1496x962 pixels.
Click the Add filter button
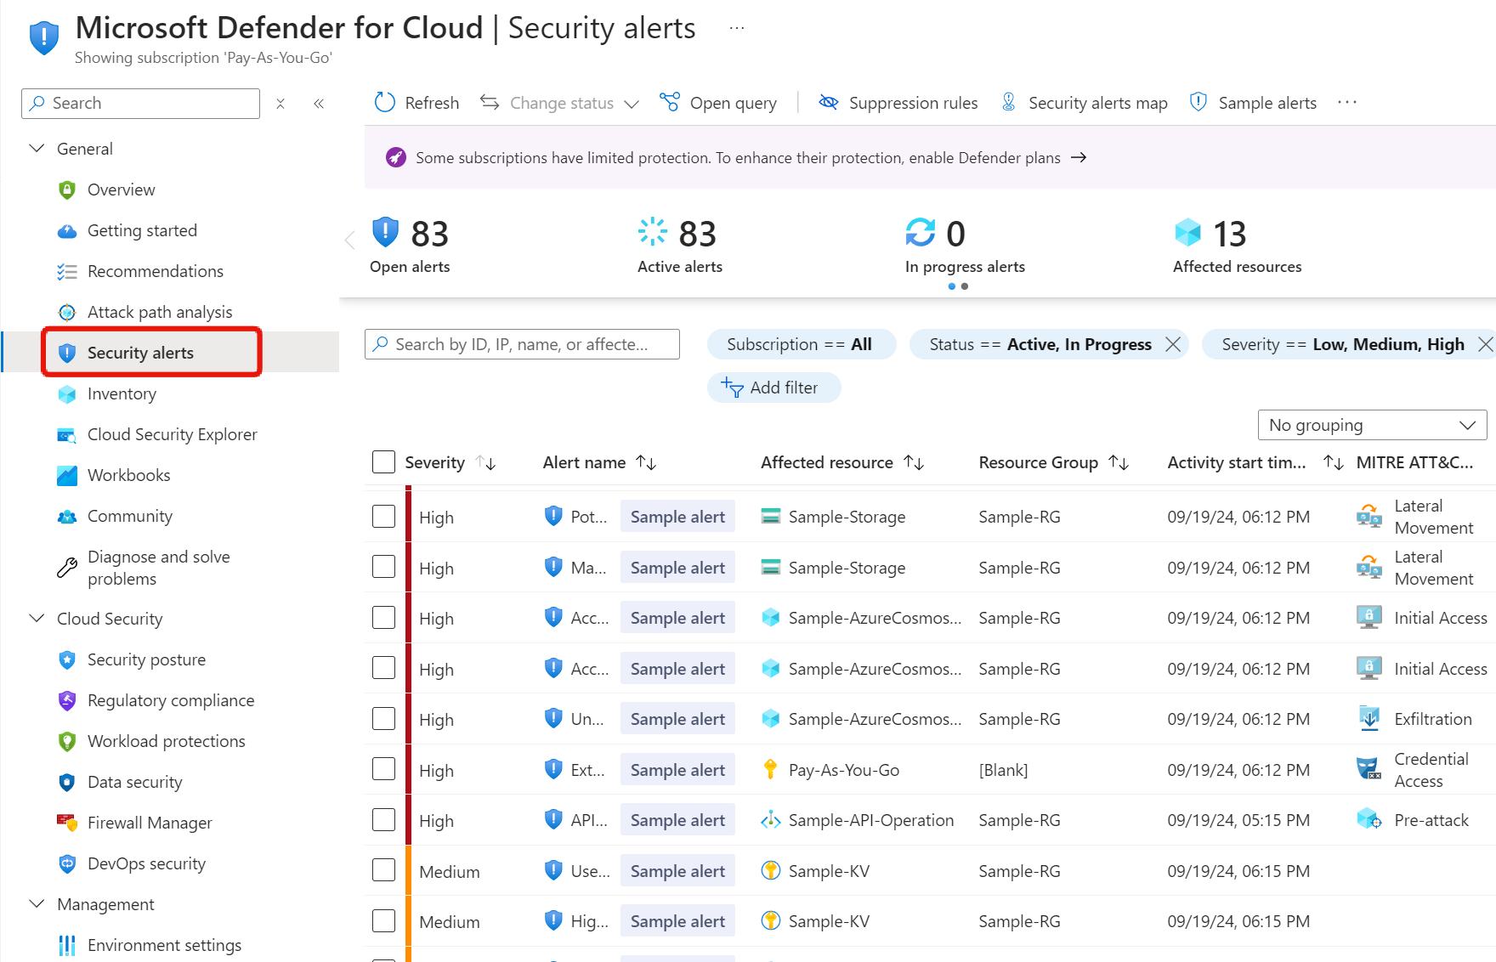(773, 388)
